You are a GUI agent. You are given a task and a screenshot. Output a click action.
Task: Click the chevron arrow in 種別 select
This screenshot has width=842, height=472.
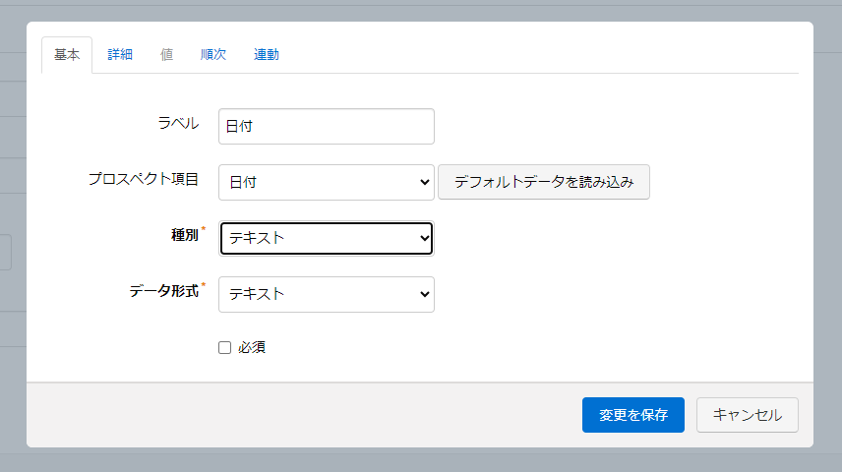(x=424, y=238)
